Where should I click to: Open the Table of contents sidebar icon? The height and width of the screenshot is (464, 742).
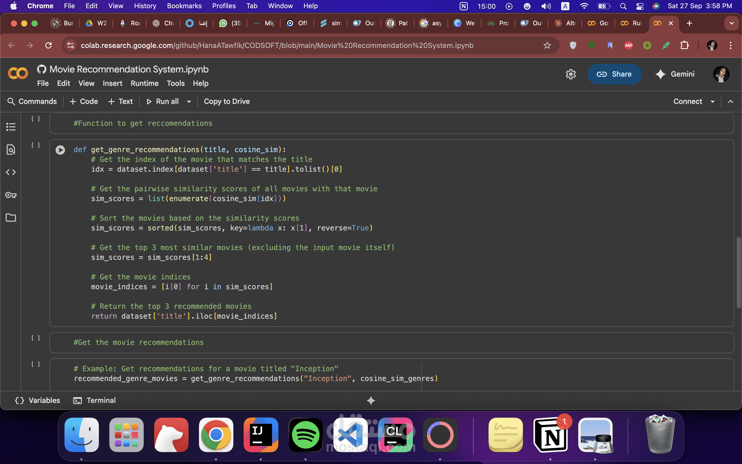pos(11,127)
